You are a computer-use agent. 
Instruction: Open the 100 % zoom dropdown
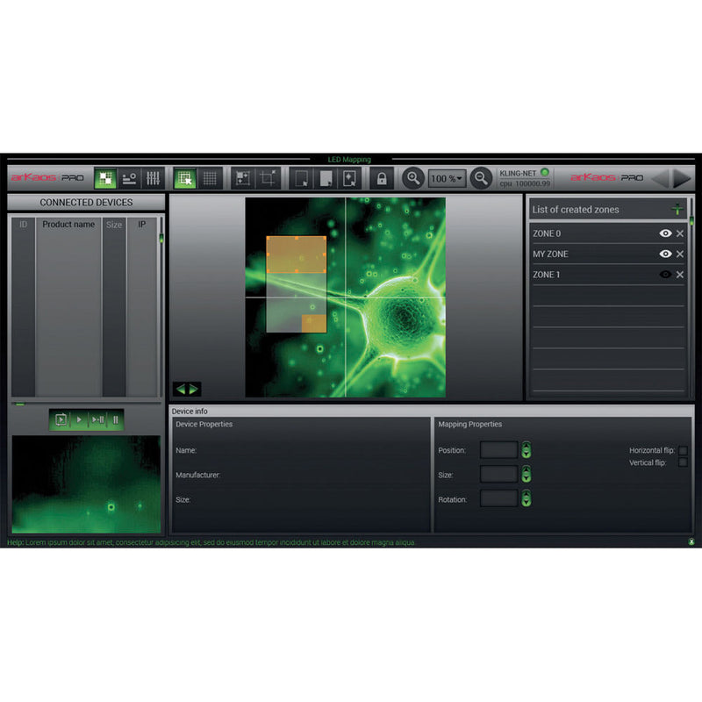447,178
